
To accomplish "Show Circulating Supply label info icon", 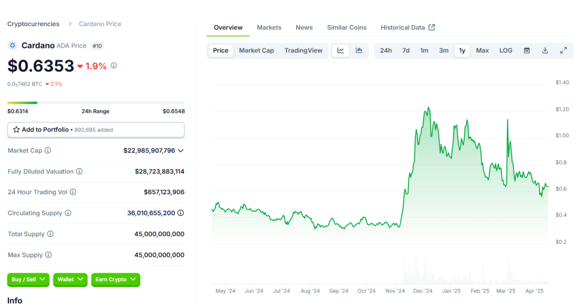I will click(68, 213).
